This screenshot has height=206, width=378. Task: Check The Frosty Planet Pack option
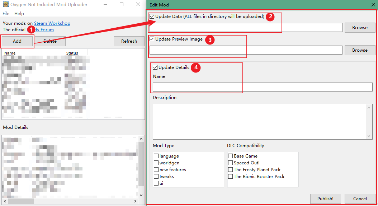(231, 170)
